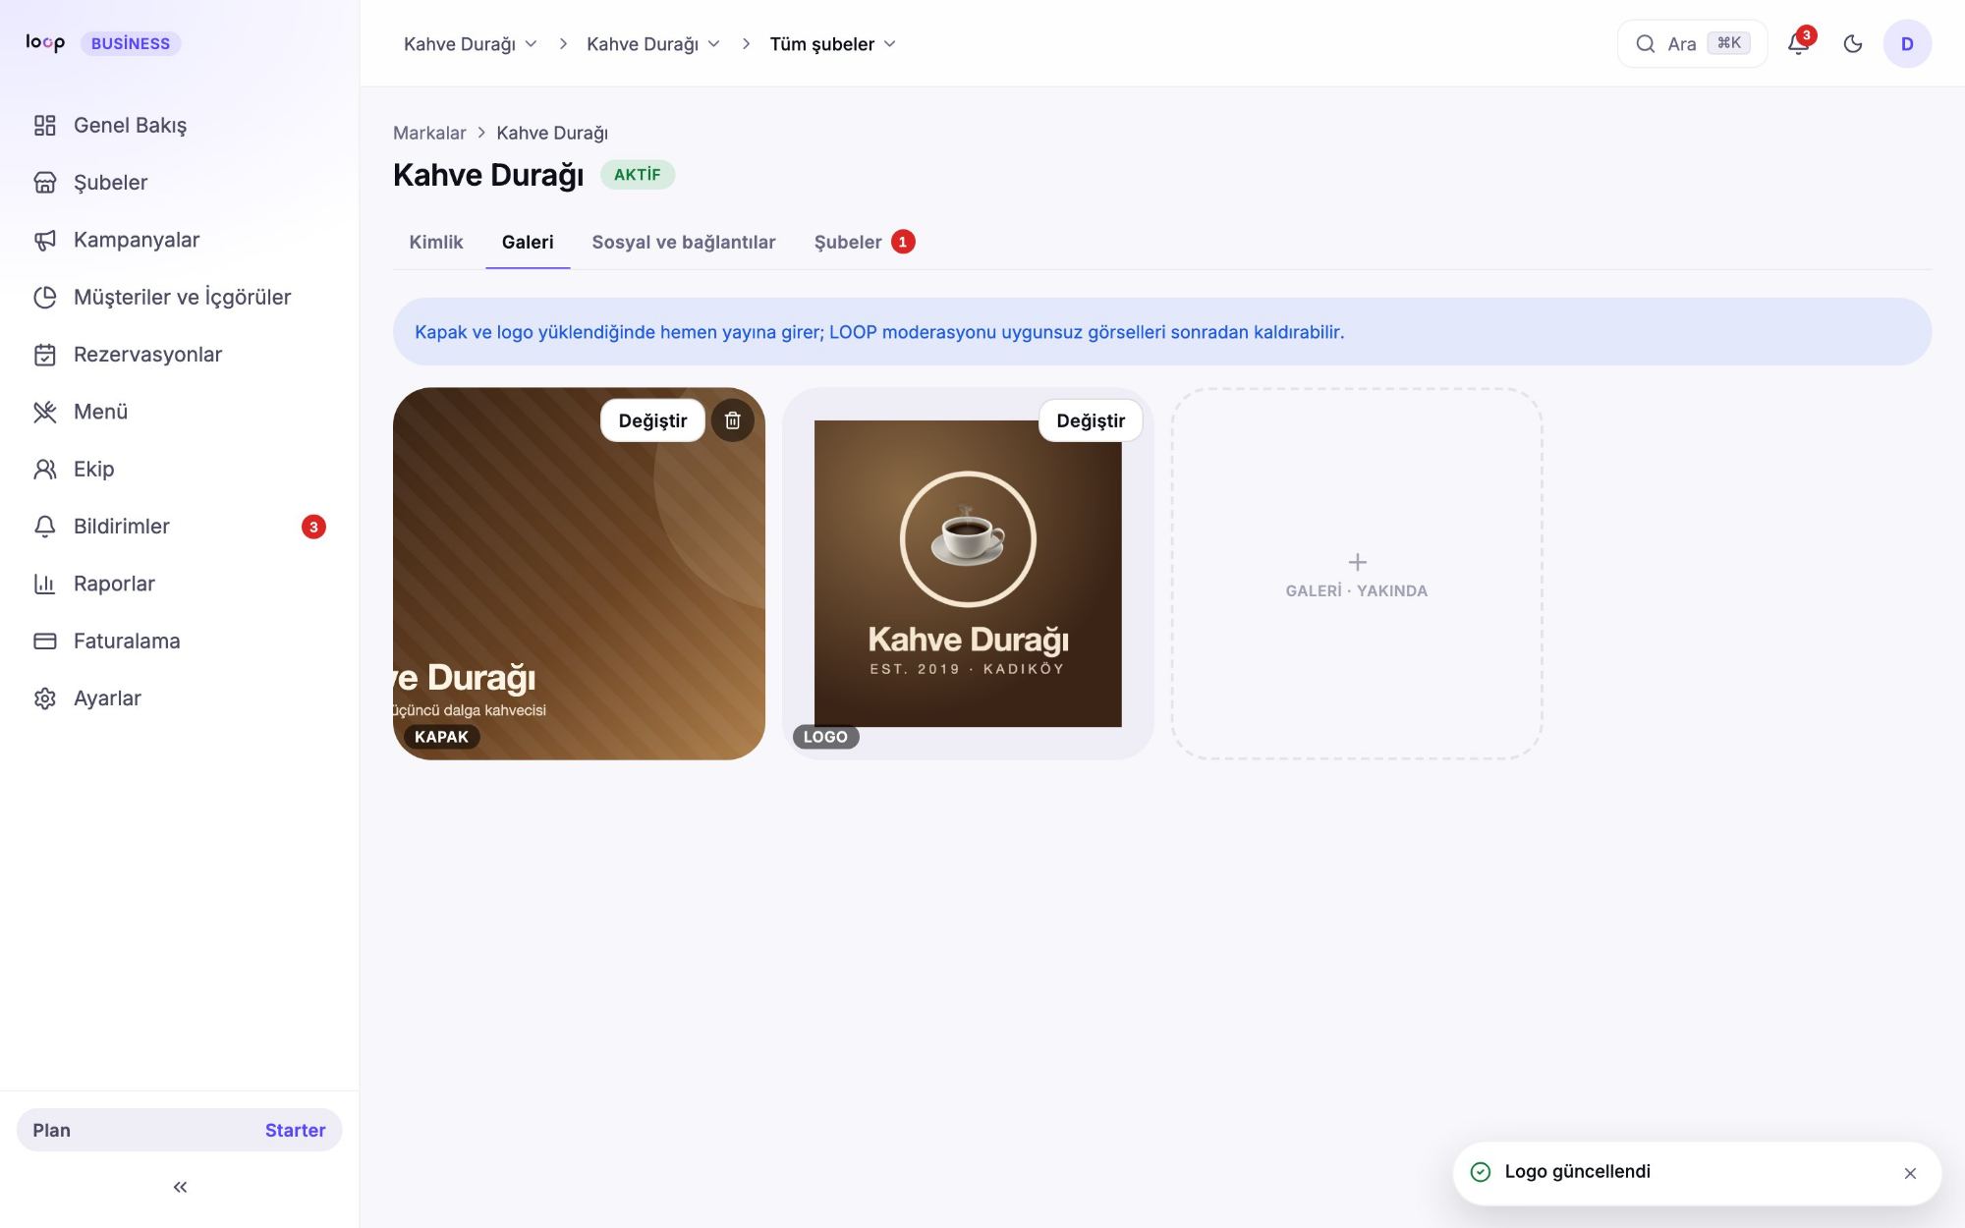Click the cover image thumbnail
This screenshot has height=1228, width=1965.
click(x=579, y=574)
